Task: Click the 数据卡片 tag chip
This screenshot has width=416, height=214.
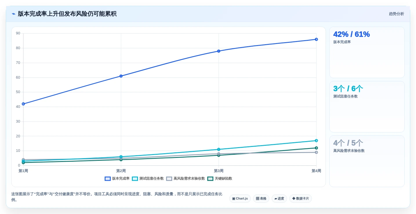Action: click(300, 199)
